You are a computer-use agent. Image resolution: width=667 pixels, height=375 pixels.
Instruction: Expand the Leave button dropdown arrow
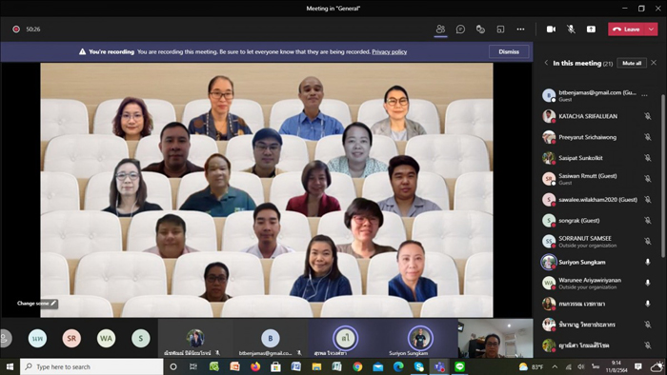pos(651,29)
